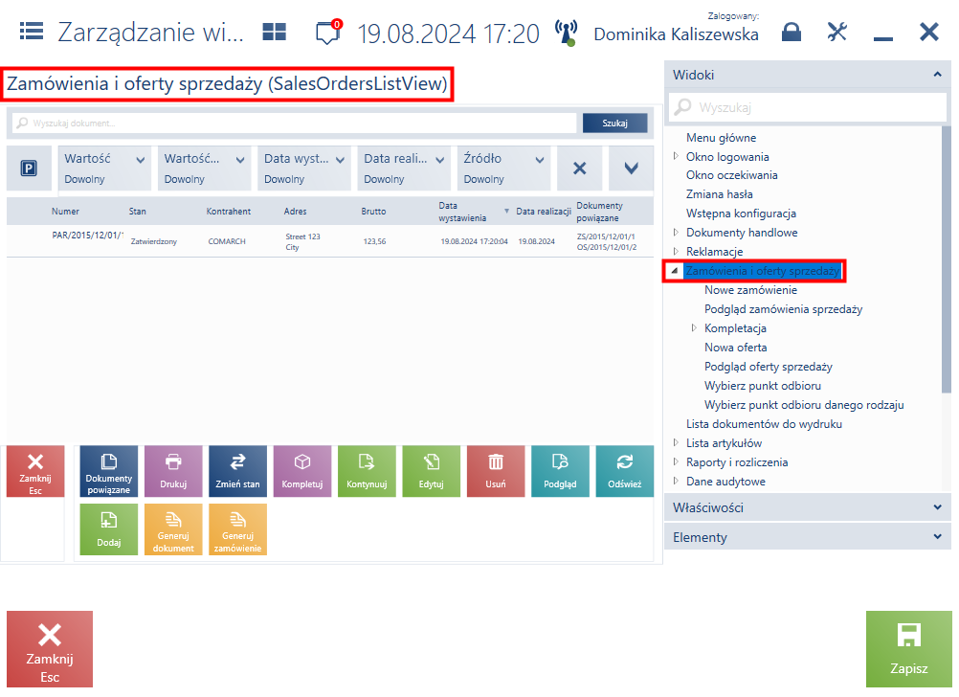Expand the Dane audytowe tree node

(676, 481)
